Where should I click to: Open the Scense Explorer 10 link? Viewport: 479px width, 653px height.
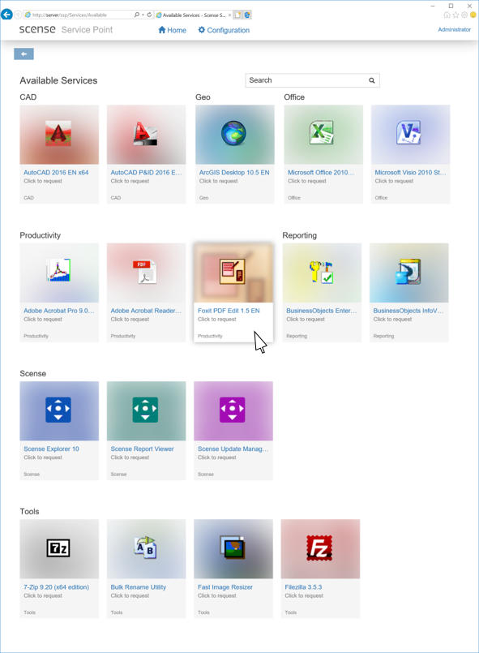pyautogui.click(x=51, y=449)
